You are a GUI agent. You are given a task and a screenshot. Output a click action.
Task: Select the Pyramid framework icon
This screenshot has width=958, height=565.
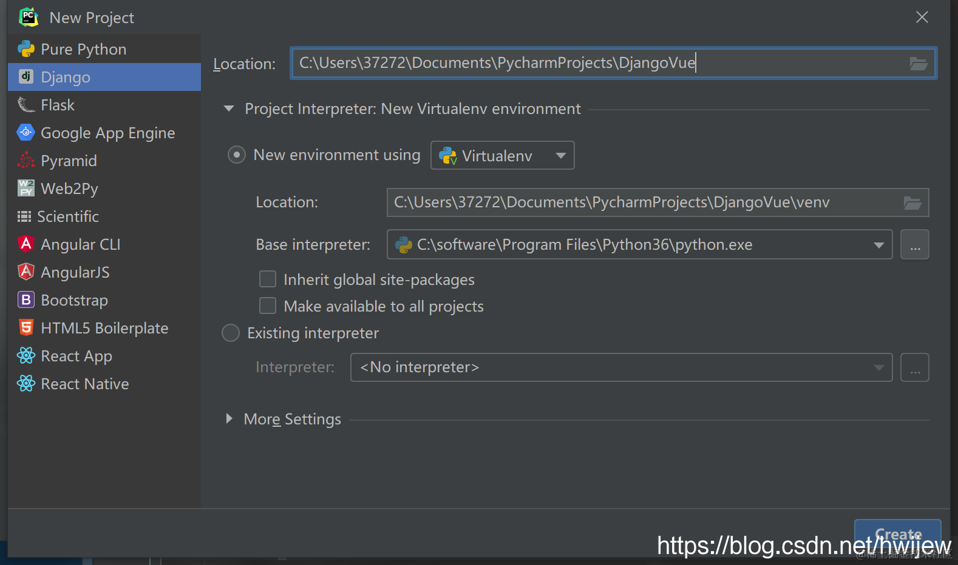26,160
